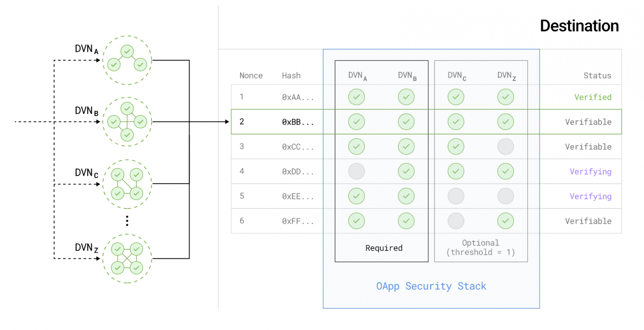Viewport: 644px width, 330px height.
Task: Click the DVN Z network node icon
Action: tap(127, 259)
